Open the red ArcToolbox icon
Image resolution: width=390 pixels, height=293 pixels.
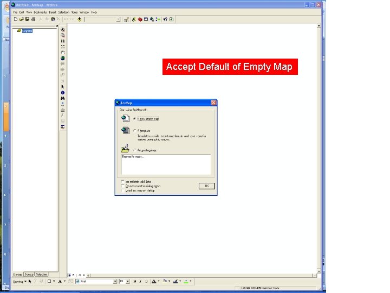coord(140,19)
